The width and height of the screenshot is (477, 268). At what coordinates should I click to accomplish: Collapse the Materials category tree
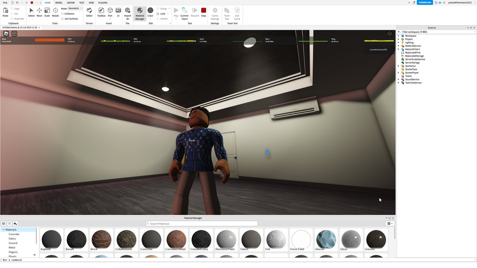(x=4, y=229)
